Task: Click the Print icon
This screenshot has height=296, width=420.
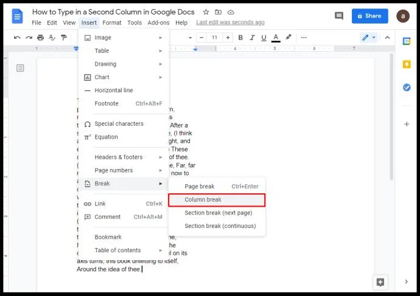Action: [40, 38]
